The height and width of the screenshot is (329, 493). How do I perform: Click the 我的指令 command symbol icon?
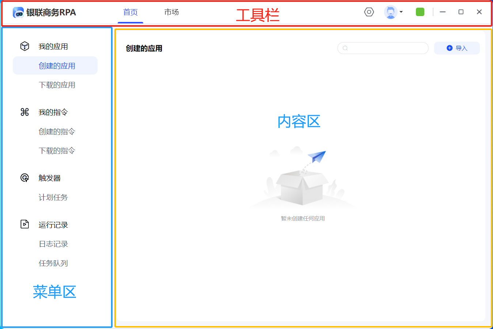(24, 112)
